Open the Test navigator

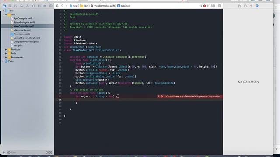(x=33, y=6)
